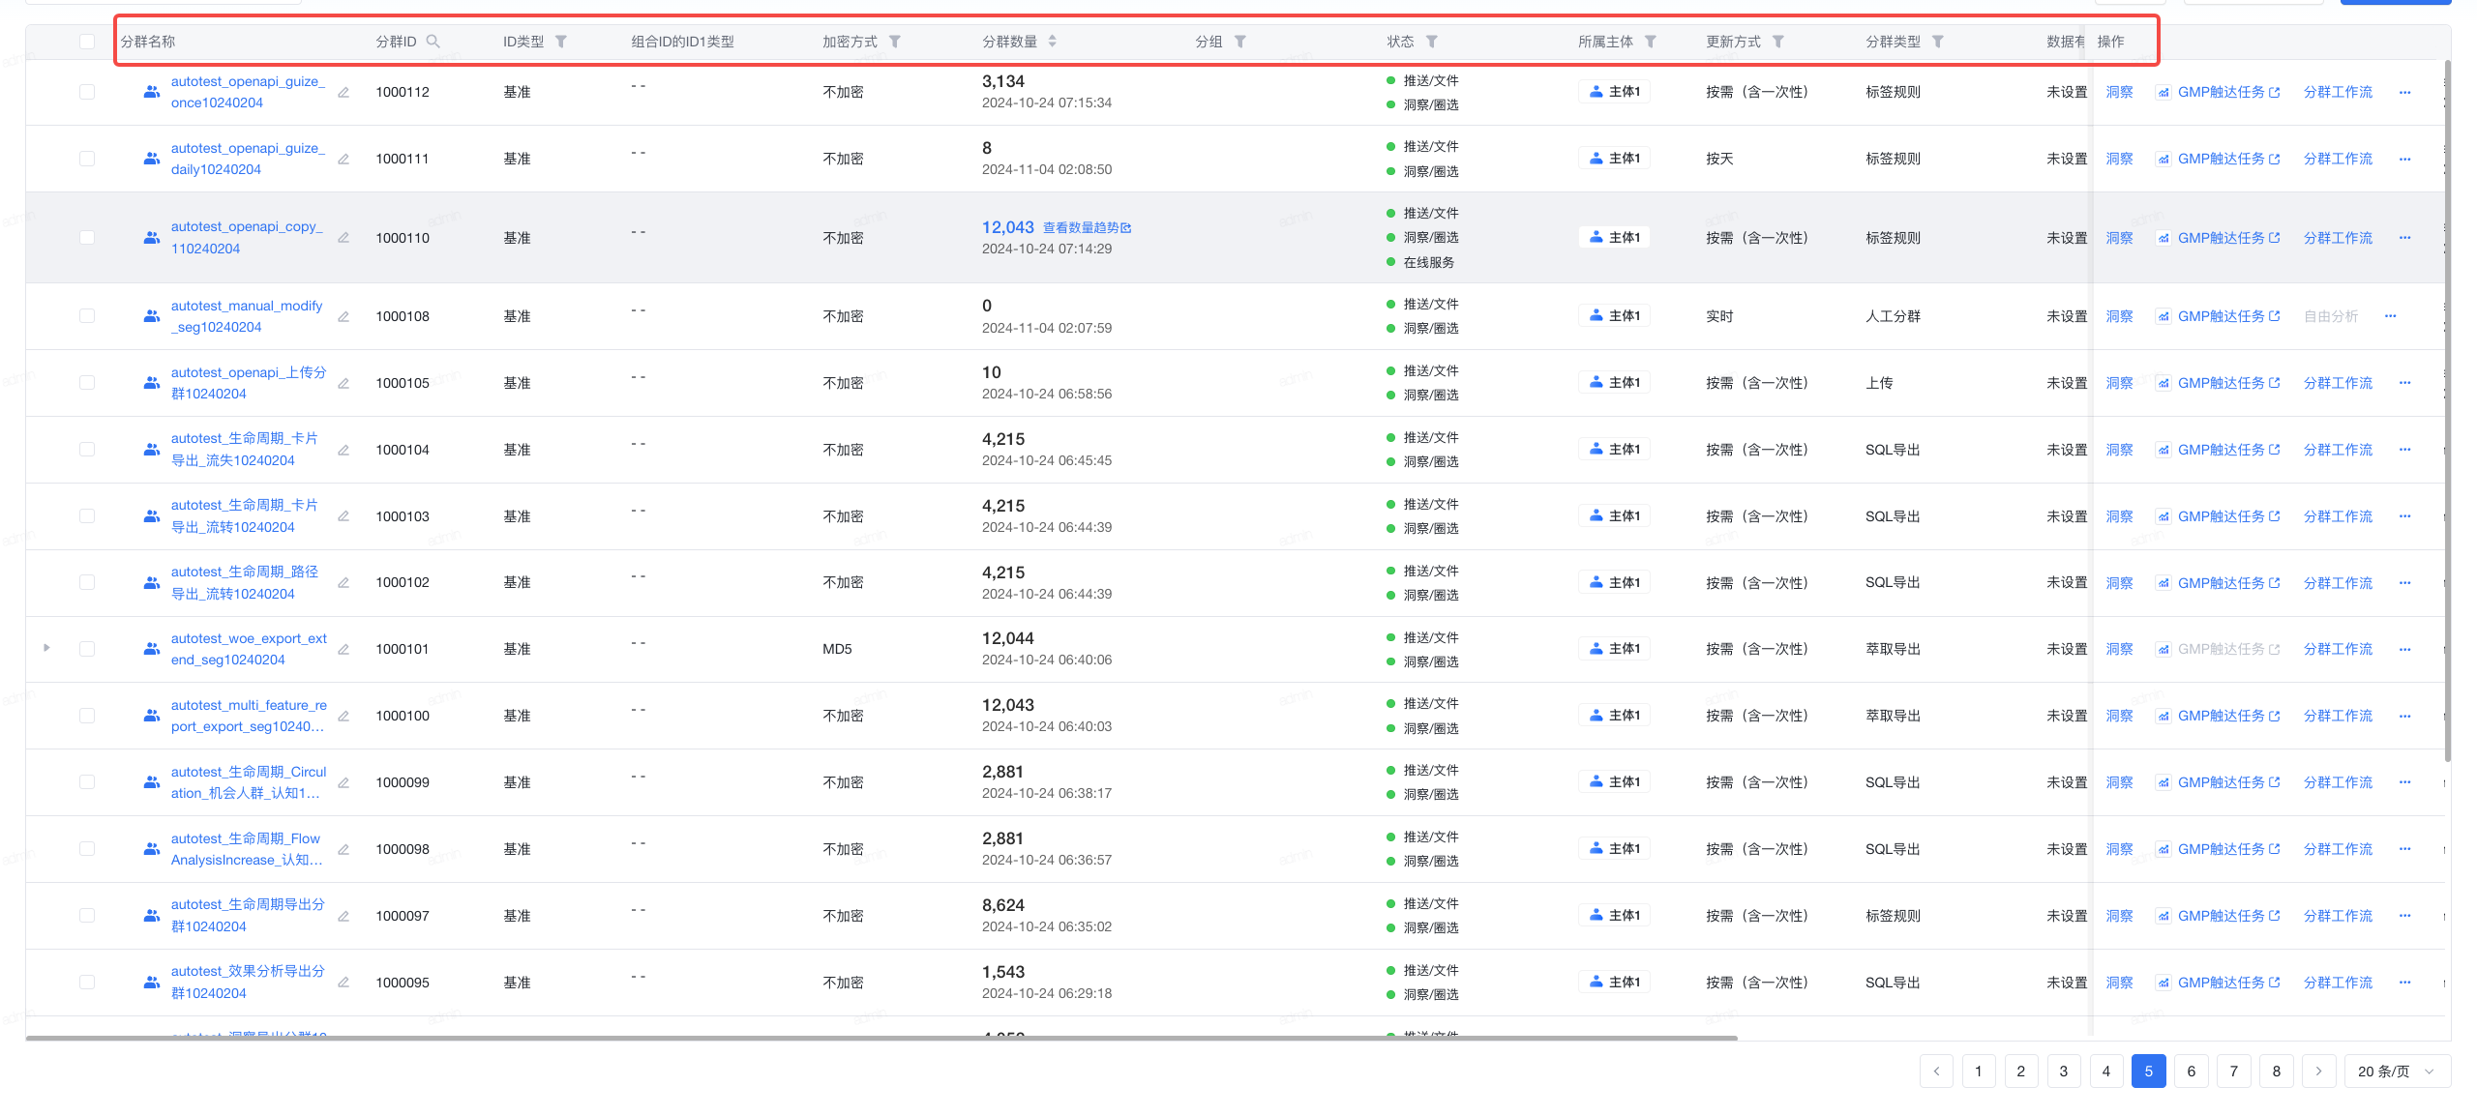Open more actions ellipsis for row 1000112
Image resolution: width=2477 pixels, height=1116 pixels.
[x=2405, y=93]
